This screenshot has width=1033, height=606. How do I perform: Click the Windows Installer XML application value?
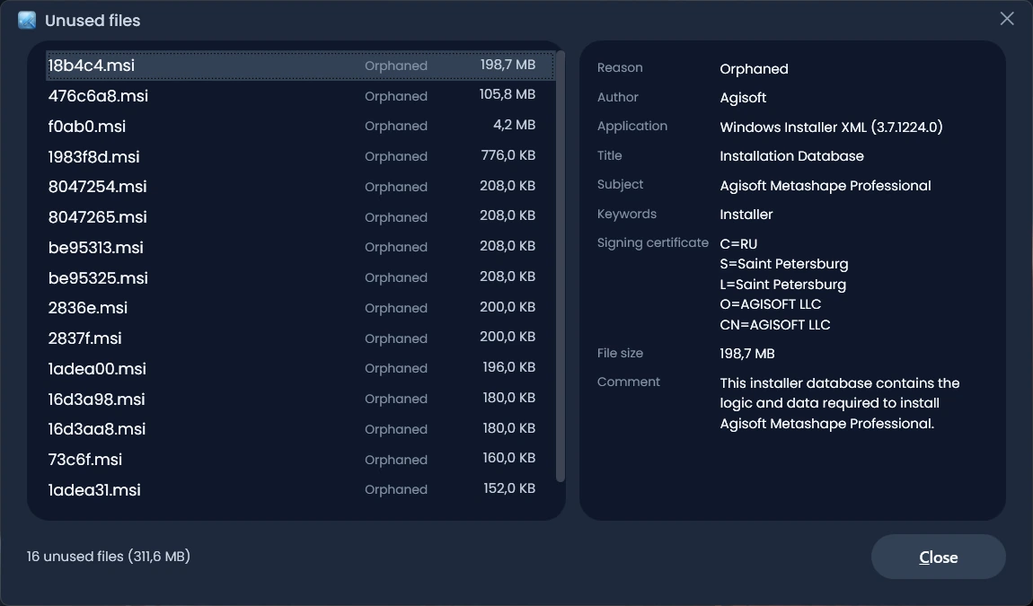click(831, 127)
